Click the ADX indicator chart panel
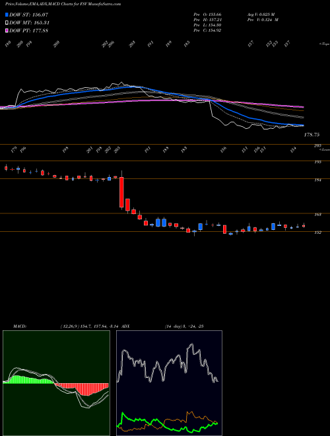 (x=169, y=383)
